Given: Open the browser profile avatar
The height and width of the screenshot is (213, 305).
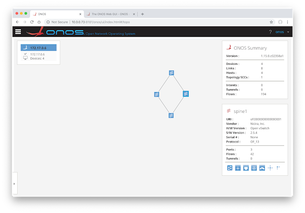Looking at the screenshot, I should (280, 22).
